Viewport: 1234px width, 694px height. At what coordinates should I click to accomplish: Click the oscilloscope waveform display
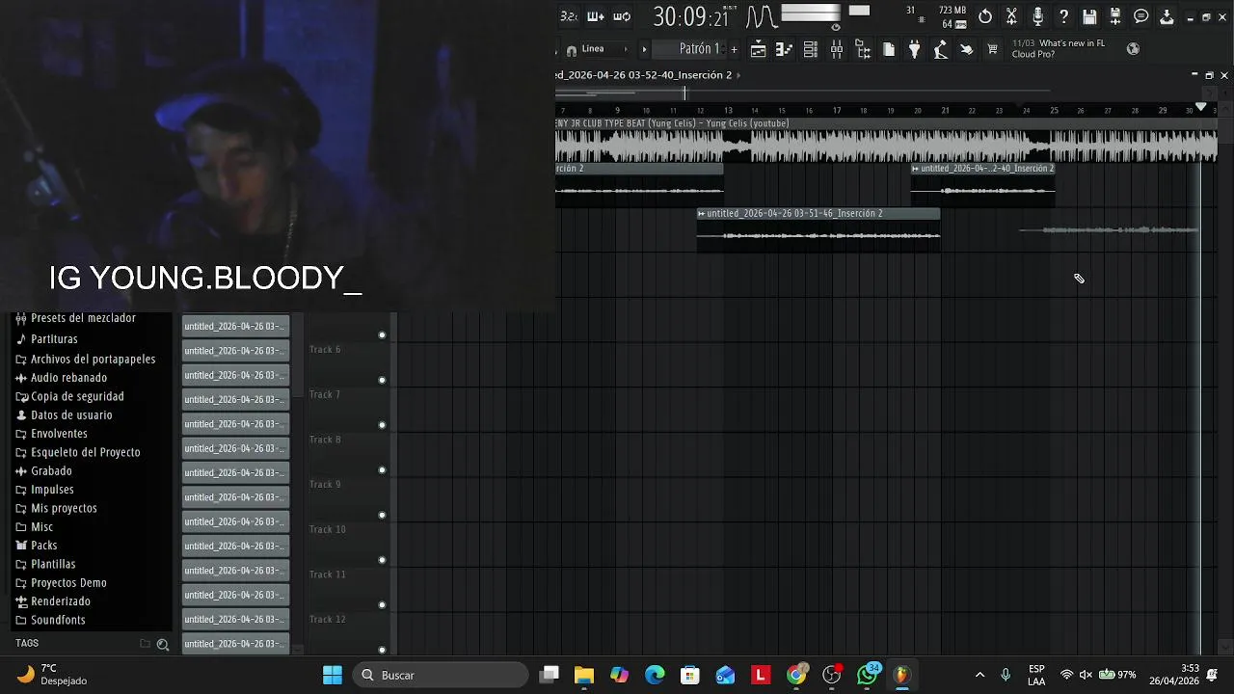coord(761,16)
